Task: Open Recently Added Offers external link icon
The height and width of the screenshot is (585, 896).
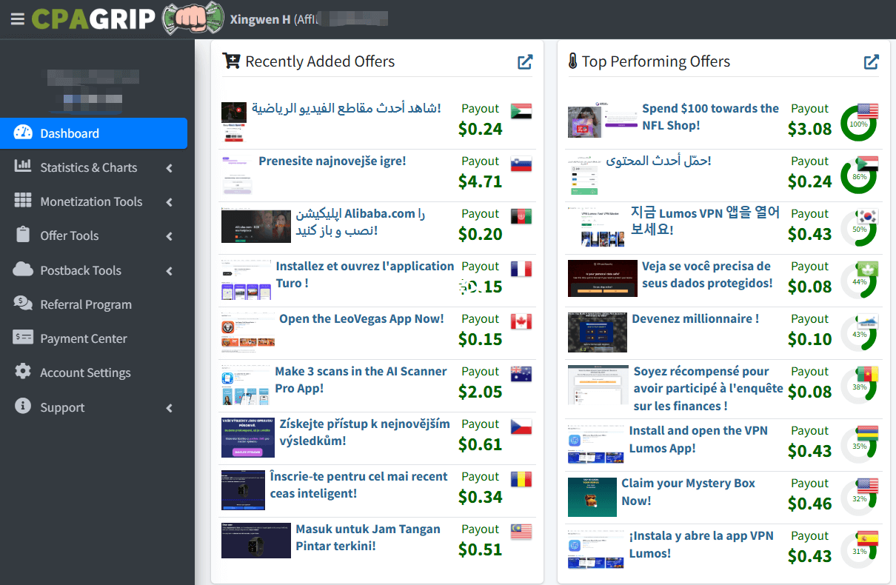Action: click(x=525, y=62)
